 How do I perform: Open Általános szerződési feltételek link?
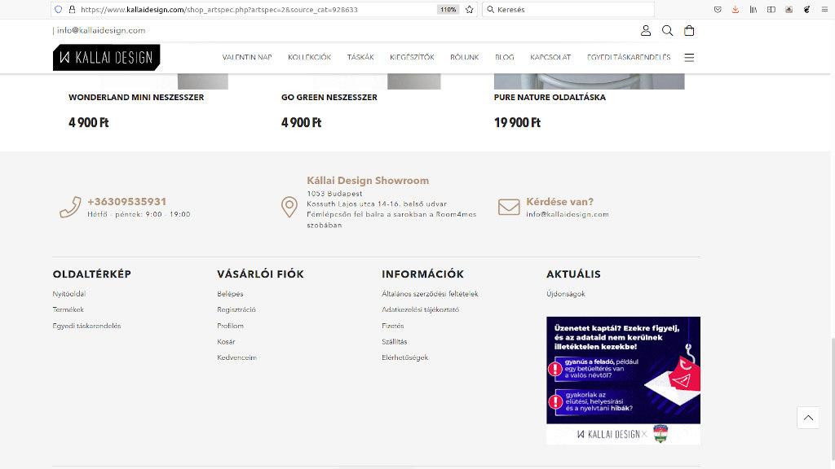point(430,293)
